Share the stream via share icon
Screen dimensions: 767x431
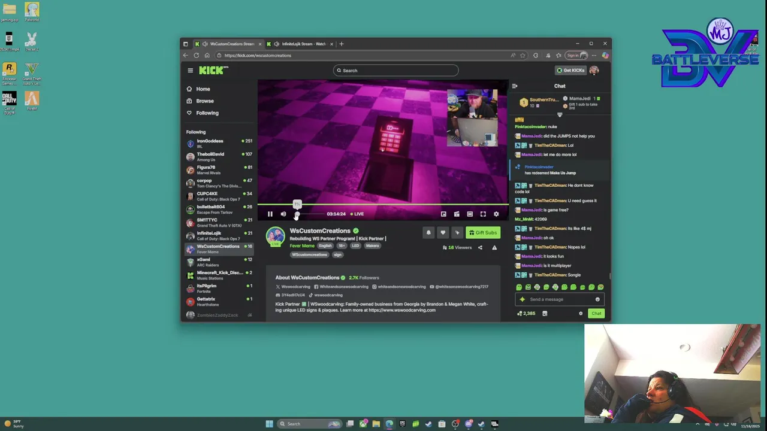(x=480, y=247)
